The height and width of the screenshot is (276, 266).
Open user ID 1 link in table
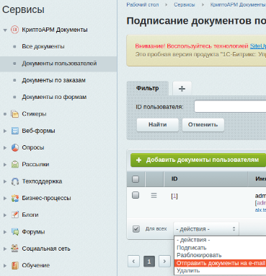(x=174, y=197)
